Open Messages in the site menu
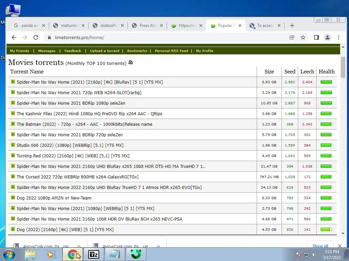 (x=47, y=51)
